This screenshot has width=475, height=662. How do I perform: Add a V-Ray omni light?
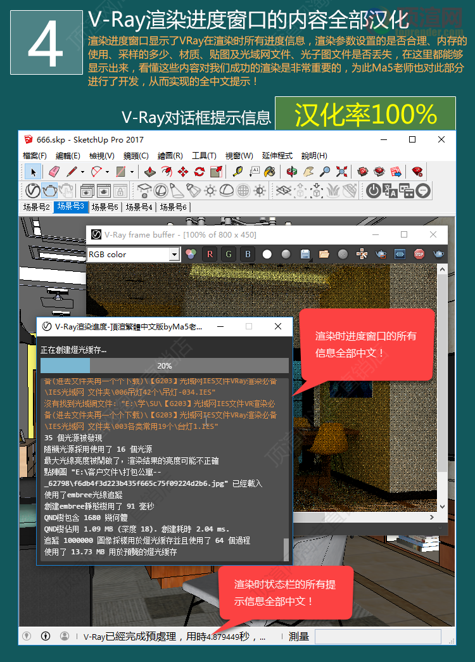(x=210, y=191)
